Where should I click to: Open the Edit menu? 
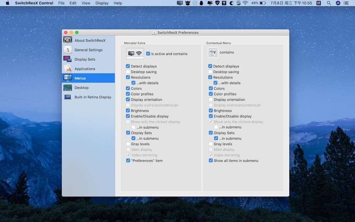(73, 3)
